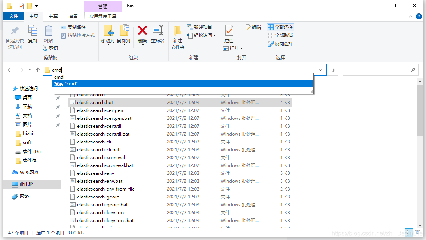Select the 'cmd' autocomplete suggestion
This screenshot has width=426, height=240.
tap(183, 77)
